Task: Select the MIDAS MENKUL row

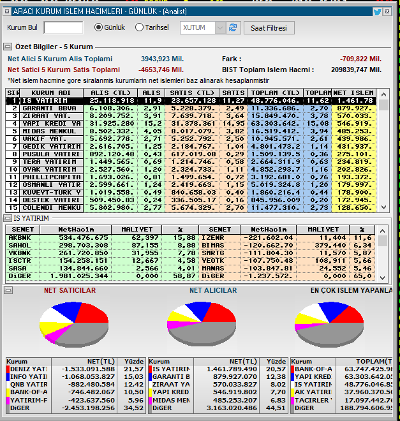Action: 191,131
